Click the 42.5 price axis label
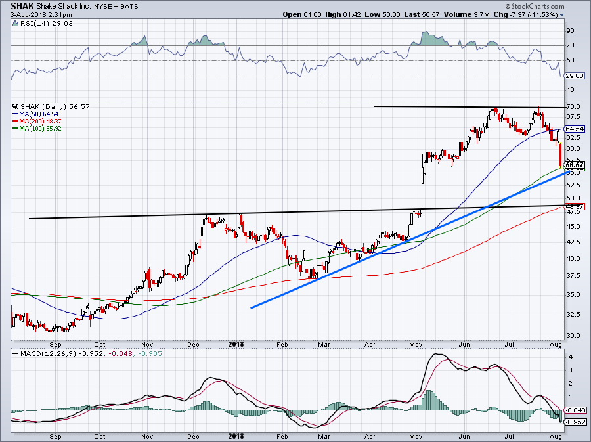 point(573,242)
